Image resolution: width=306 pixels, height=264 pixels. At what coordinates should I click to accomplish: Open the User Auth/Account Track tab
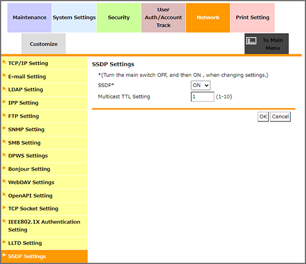tap(163, 18)
